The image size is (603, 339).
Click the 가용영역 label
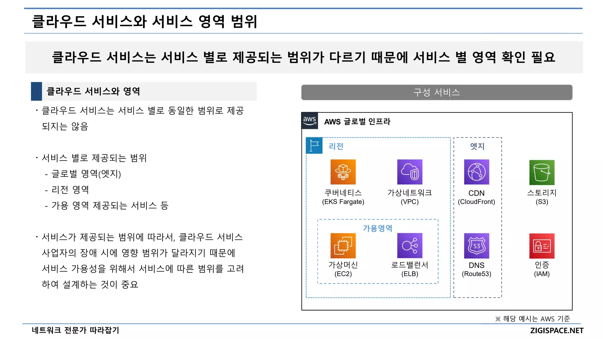pyautogui.click(x=377, y=228)
